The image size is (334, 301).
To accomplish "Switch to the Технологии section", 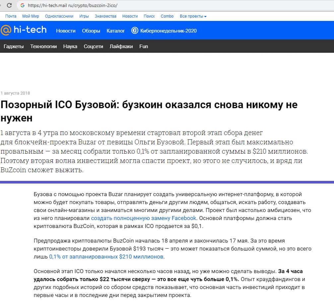I will [x=43, y=46].
